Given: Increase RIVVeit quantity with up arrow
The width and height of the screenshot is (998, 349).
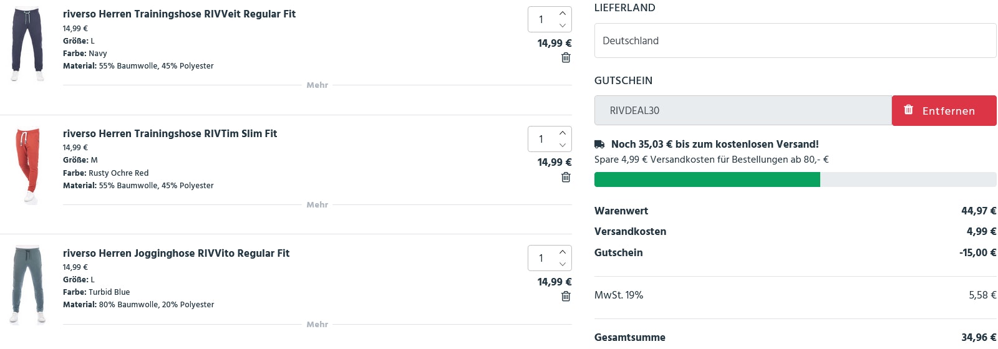Looking at the screenshot, I should click(x=563, y=13).
